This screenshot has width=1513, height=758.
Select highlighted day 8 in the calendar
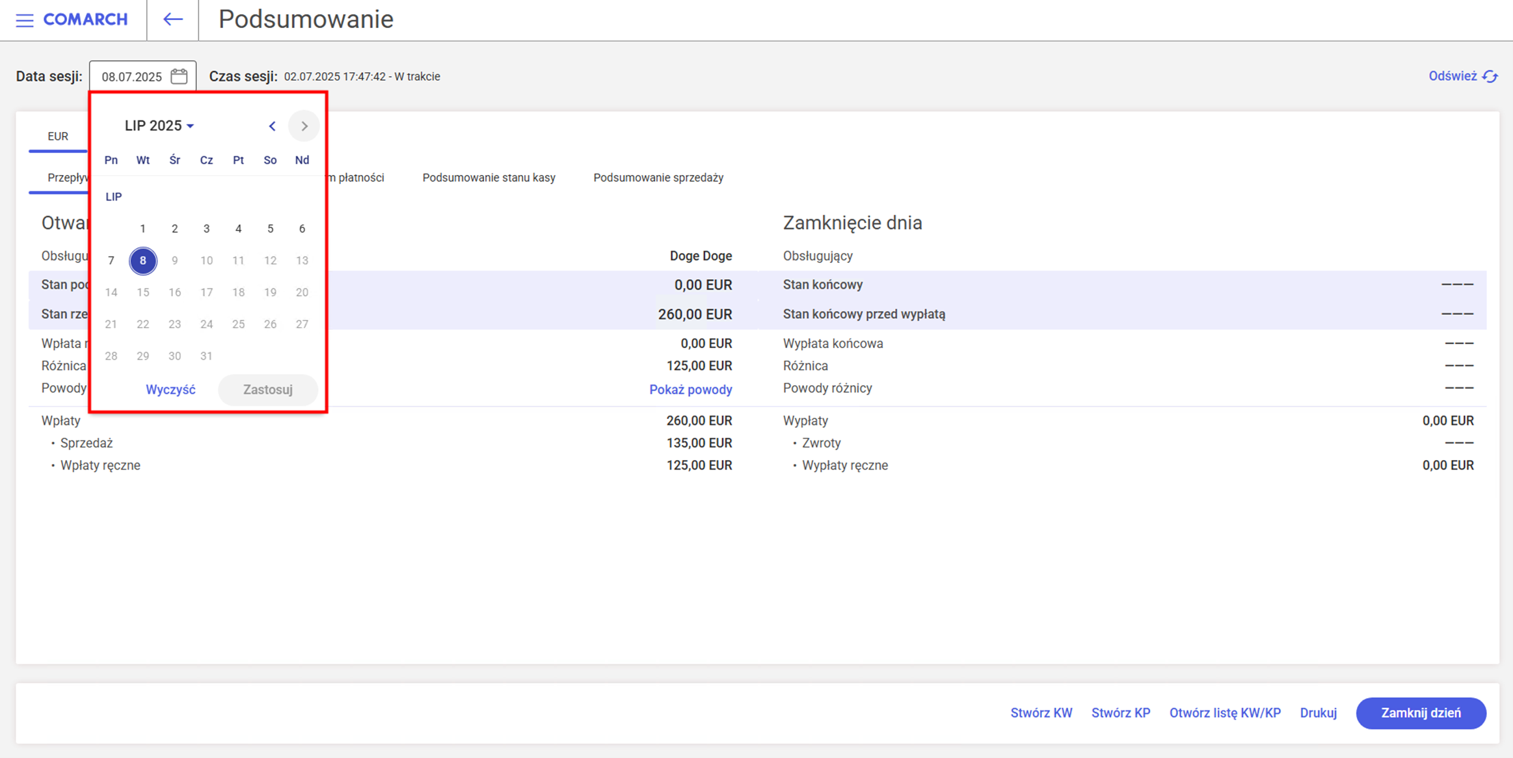[x=142, y=261]
